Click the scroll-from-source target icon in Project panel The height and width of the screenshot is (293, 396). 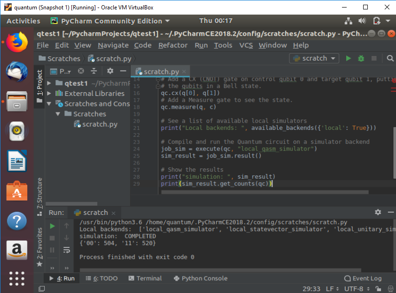(81, 71)
